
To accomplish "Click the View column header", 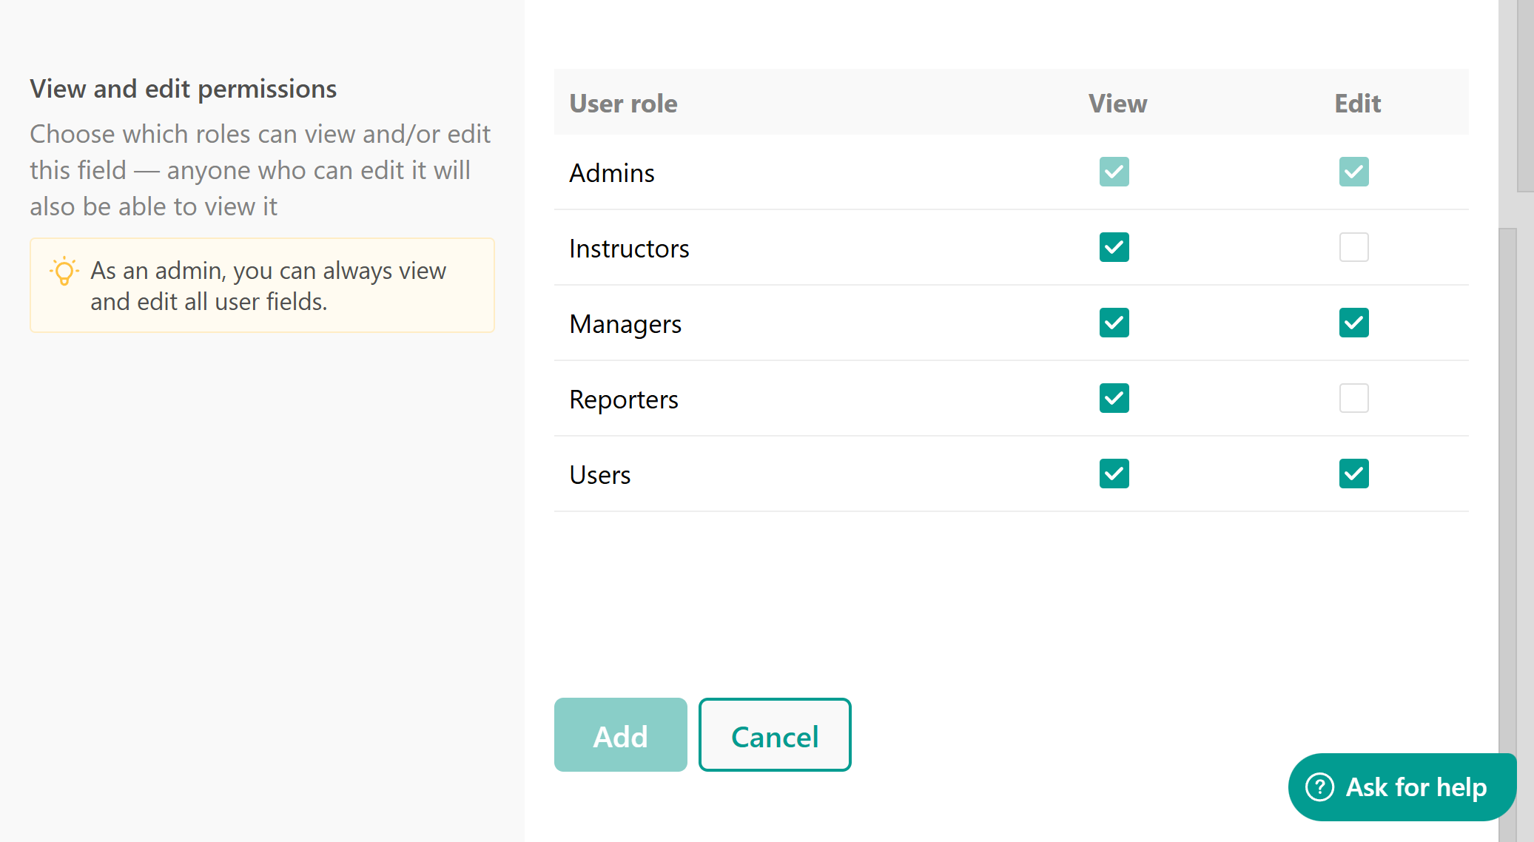I will click(x=1117, y=104).
